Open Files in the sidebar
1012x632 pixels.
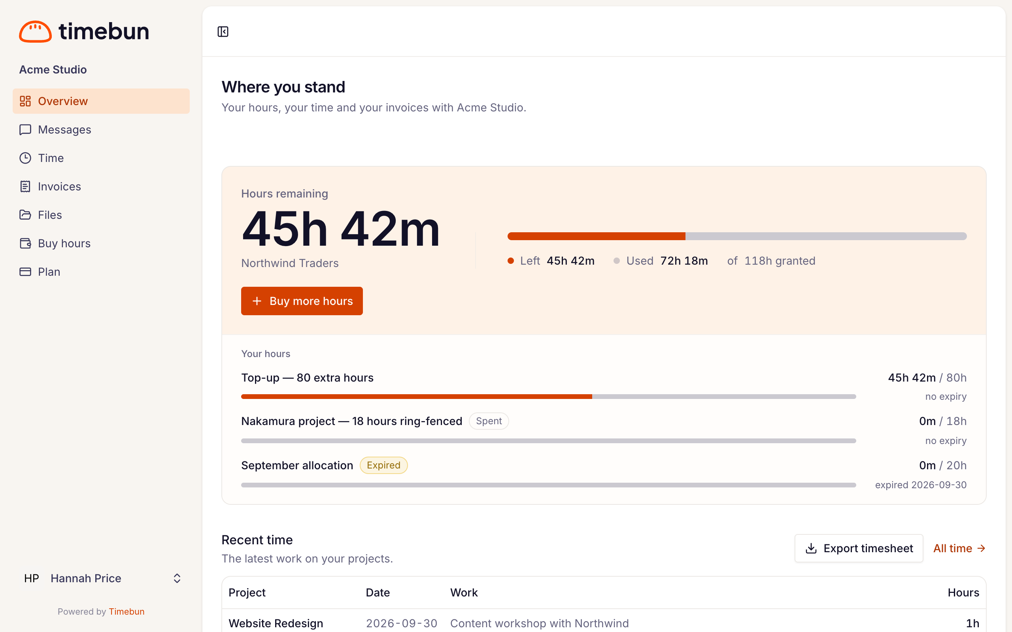tap(101, 215)
